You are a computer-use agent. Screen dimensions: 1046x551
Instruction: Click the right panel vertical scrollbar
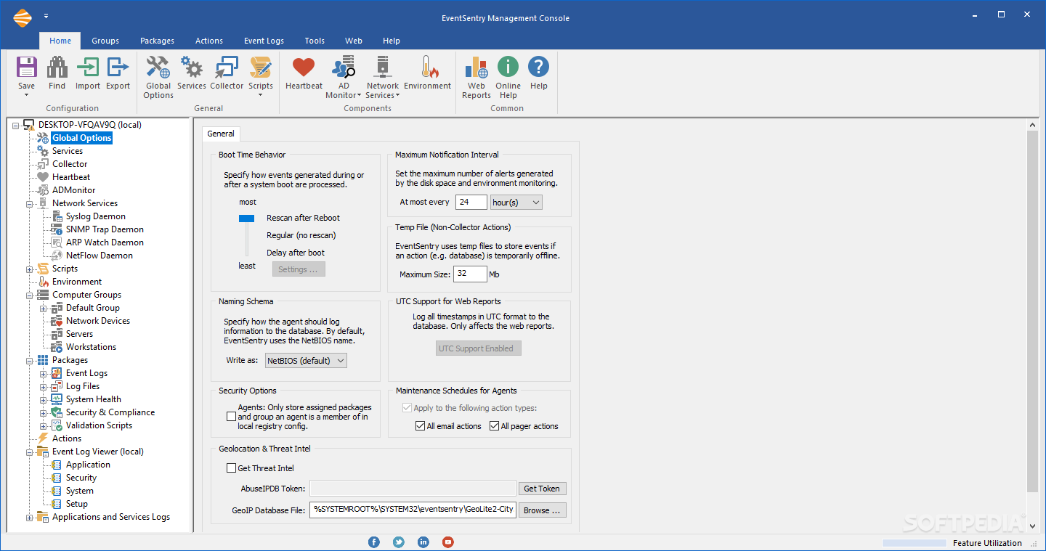pyautogui.click(x=1033, y=311)
